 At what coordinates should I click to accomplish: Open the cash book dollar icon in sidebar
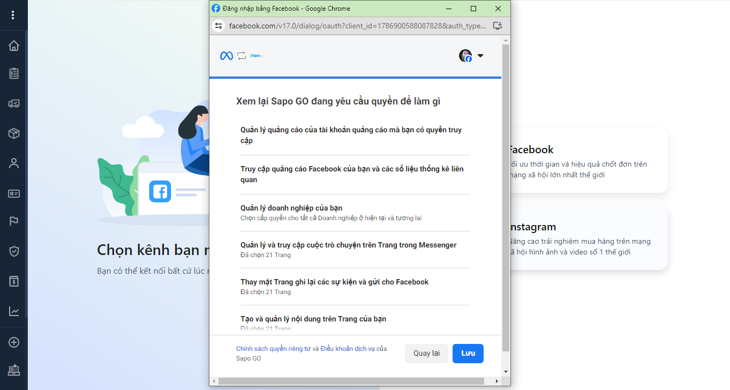[x=14, y=281]
